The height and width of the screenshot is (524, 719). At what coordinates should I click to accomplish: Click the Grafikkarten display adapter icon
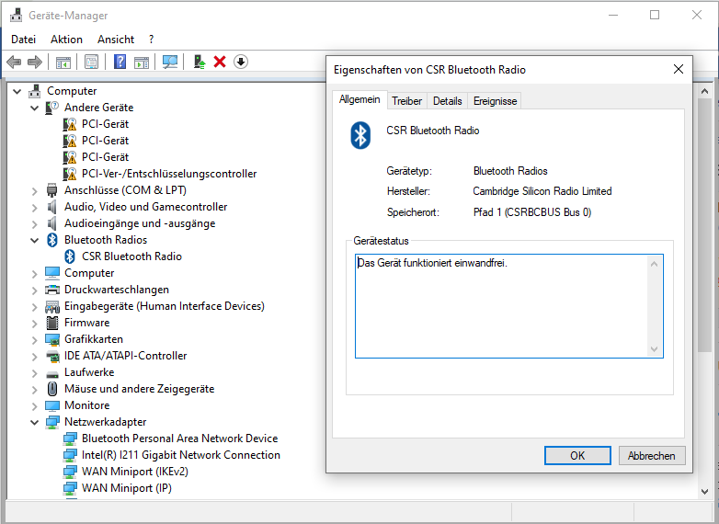(52, 339)
